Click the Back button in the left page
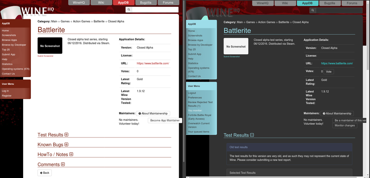 (x=45, y=173)
